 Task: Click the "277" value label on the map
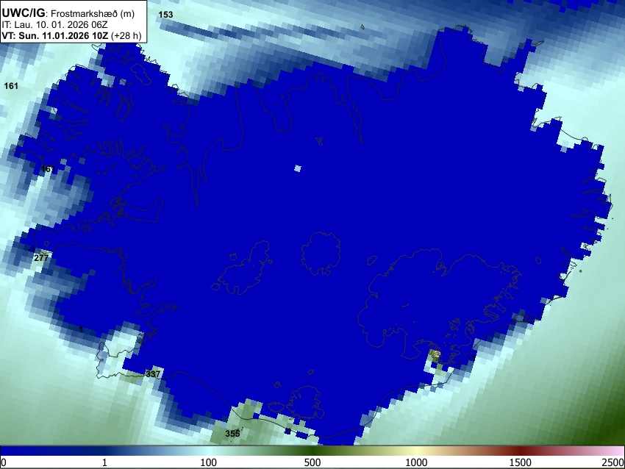tap(41, 258)
